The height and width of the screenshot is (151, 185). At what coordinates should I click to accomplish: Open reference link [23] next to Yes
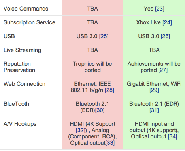tap(160, 9)
